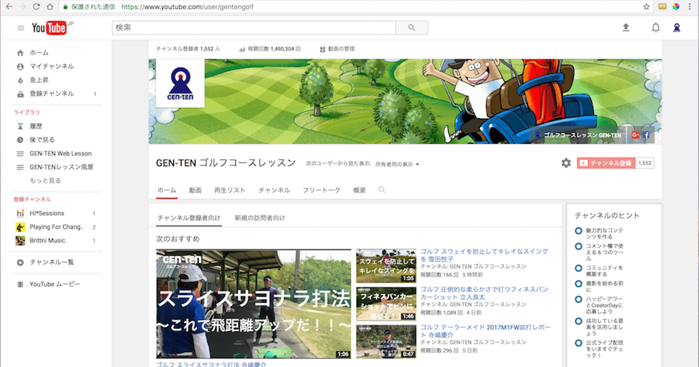Open Playing For Change channel
The width and height of the screenshot is (699, 367).
pyautogui.click(x=57, y=227)
